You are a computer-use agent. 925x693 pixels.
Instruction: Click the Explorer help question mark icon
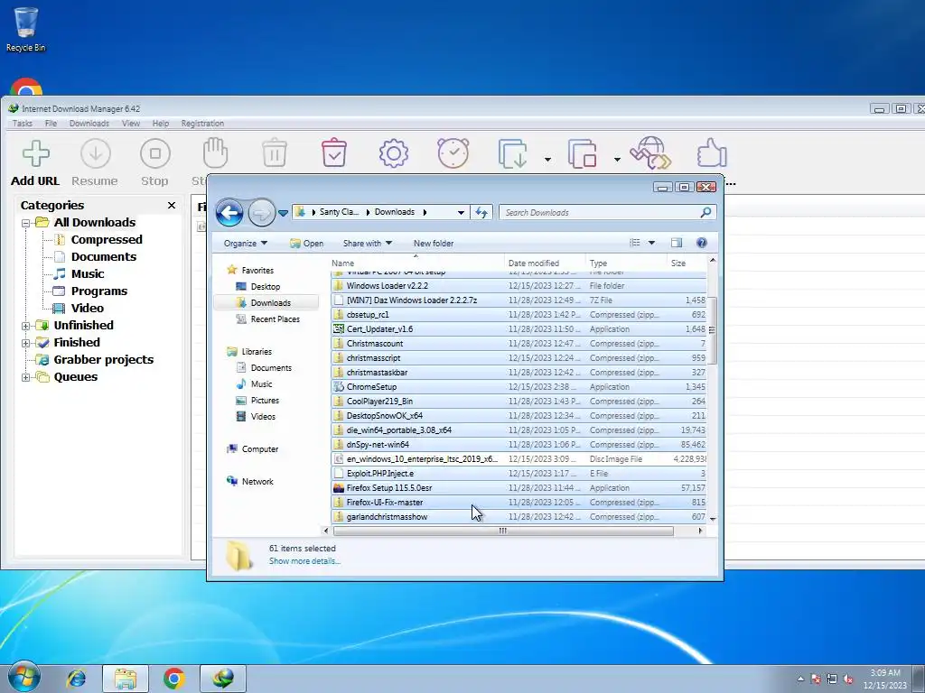(x=701, y=243)
